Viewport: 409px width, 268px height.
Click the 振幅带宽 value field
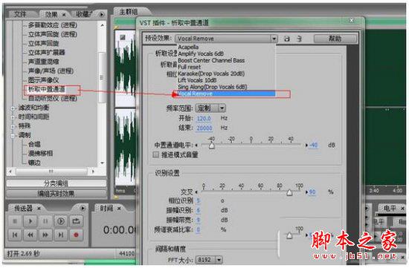point(199,220)
